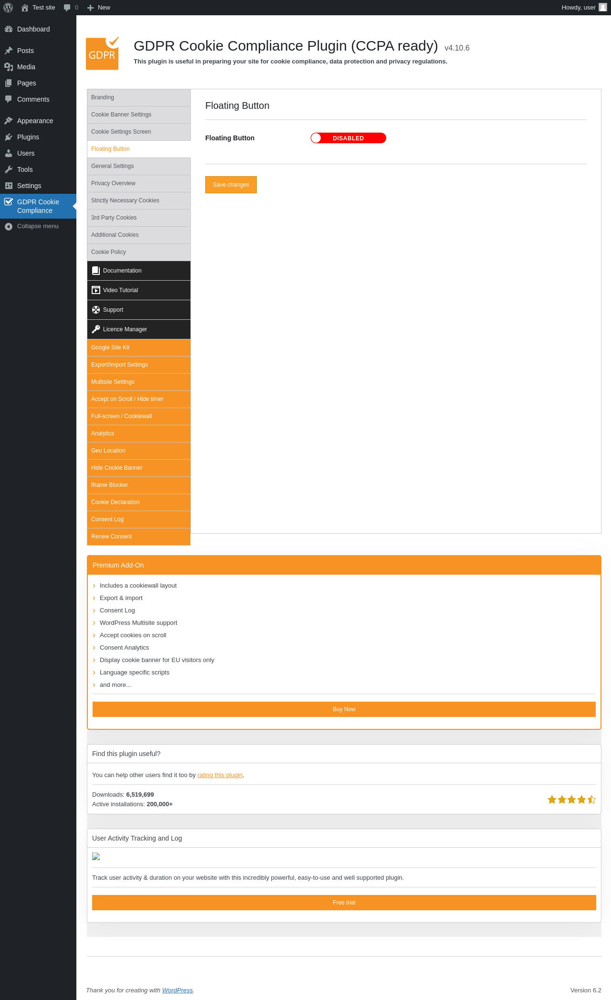The image size is (611, 1000).
Task: Click the Dashboard gauge icon
Action: point(9,29)
